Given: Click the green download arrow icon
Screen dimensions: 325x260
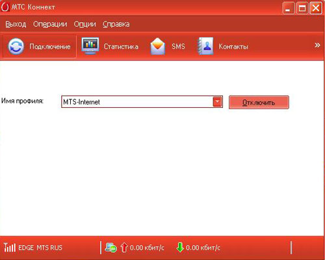Looking at the screenshot, I should (x=180, y=248).
